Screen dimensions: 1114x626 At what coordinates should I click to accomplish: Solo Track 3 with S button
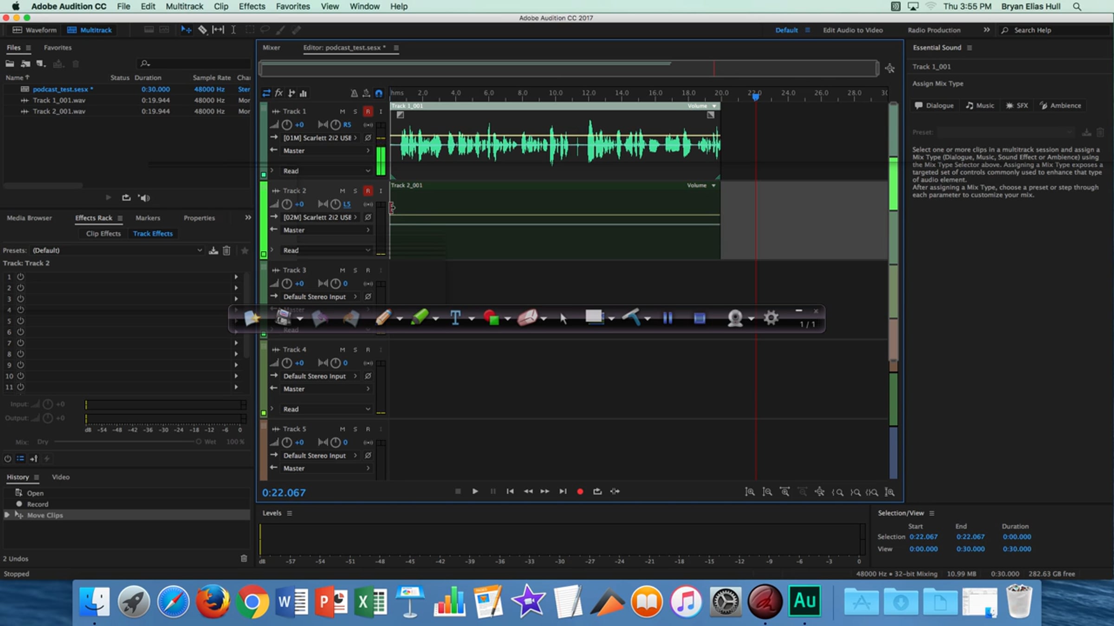[x=355, y=270]
